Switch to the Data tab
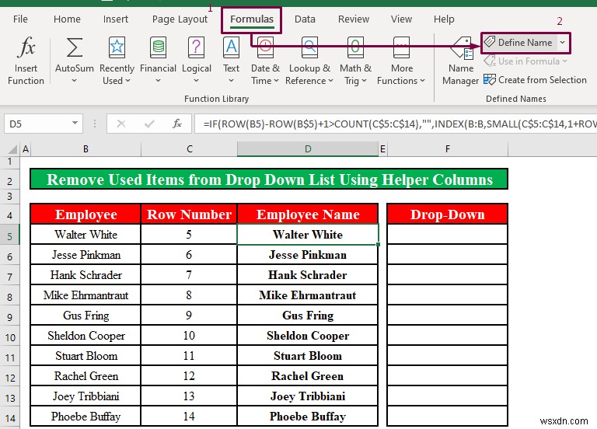This screenshot has height=429, width=597. (305, 19)
